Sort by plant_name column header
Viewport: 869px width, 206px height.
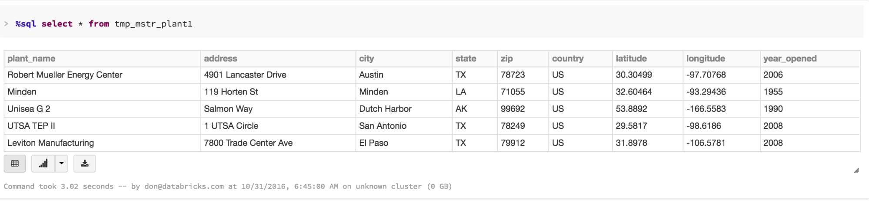click(31, 59)
